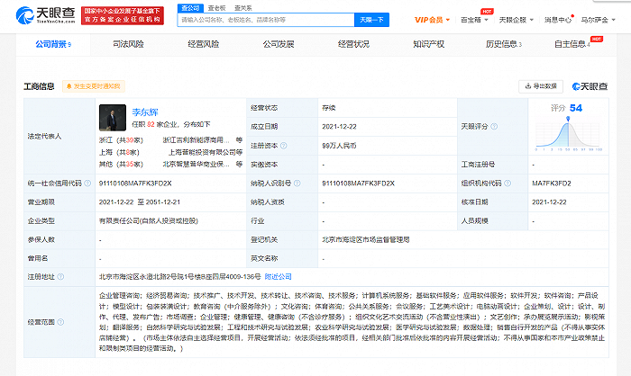Click 浙江吉利新能源商用 company link
Viewport: 631px width, 376px height.
pyautogui.click(x=196, y=140)
